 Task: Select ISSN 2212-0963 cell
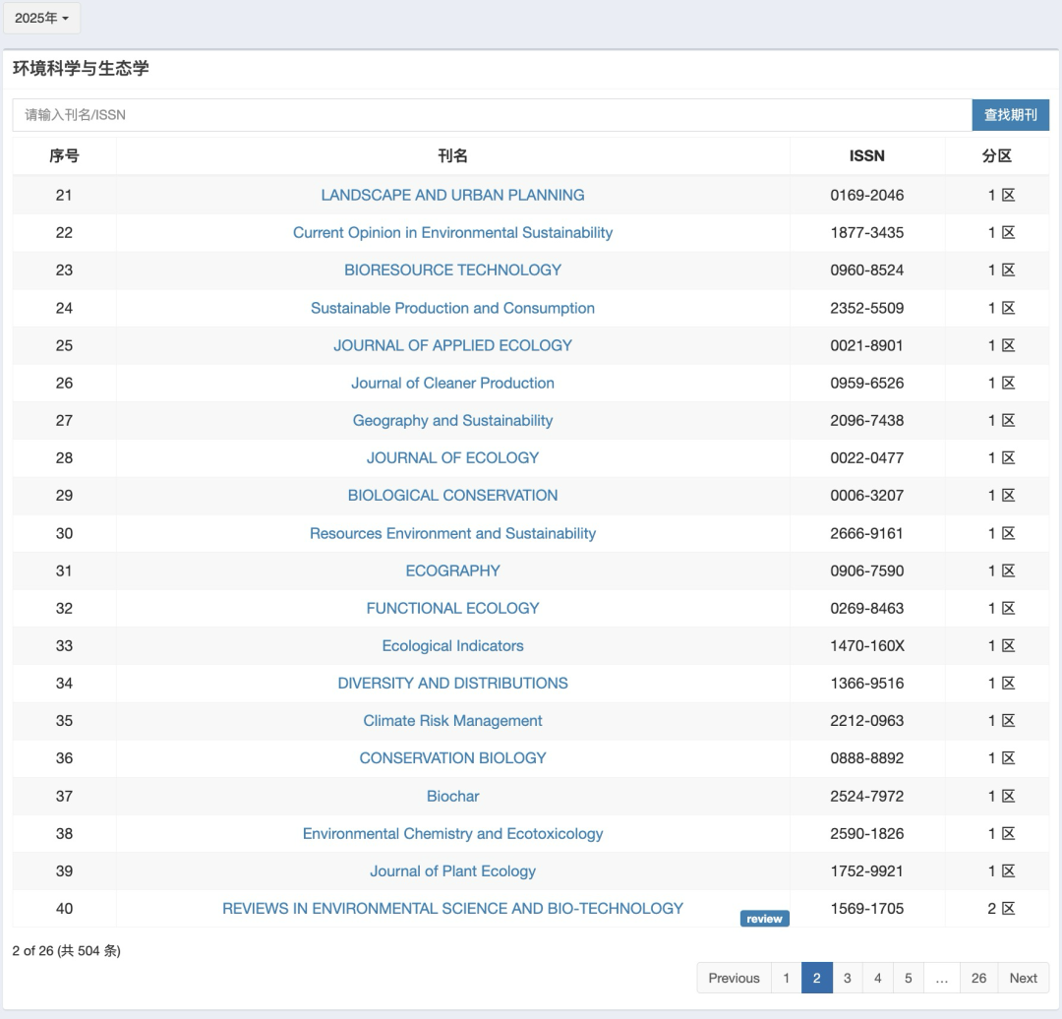click(x=867, y=721)
